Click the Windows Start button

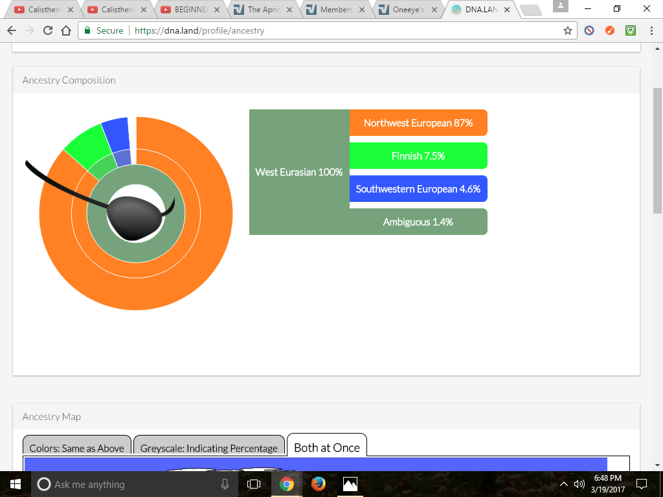(x=15, y=484)
